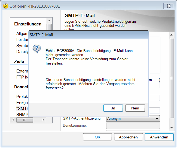Viewport: 177px width, 148px height.
Task: Click the right panel vertical scrollbar thumb
Action: coord(172,78)
